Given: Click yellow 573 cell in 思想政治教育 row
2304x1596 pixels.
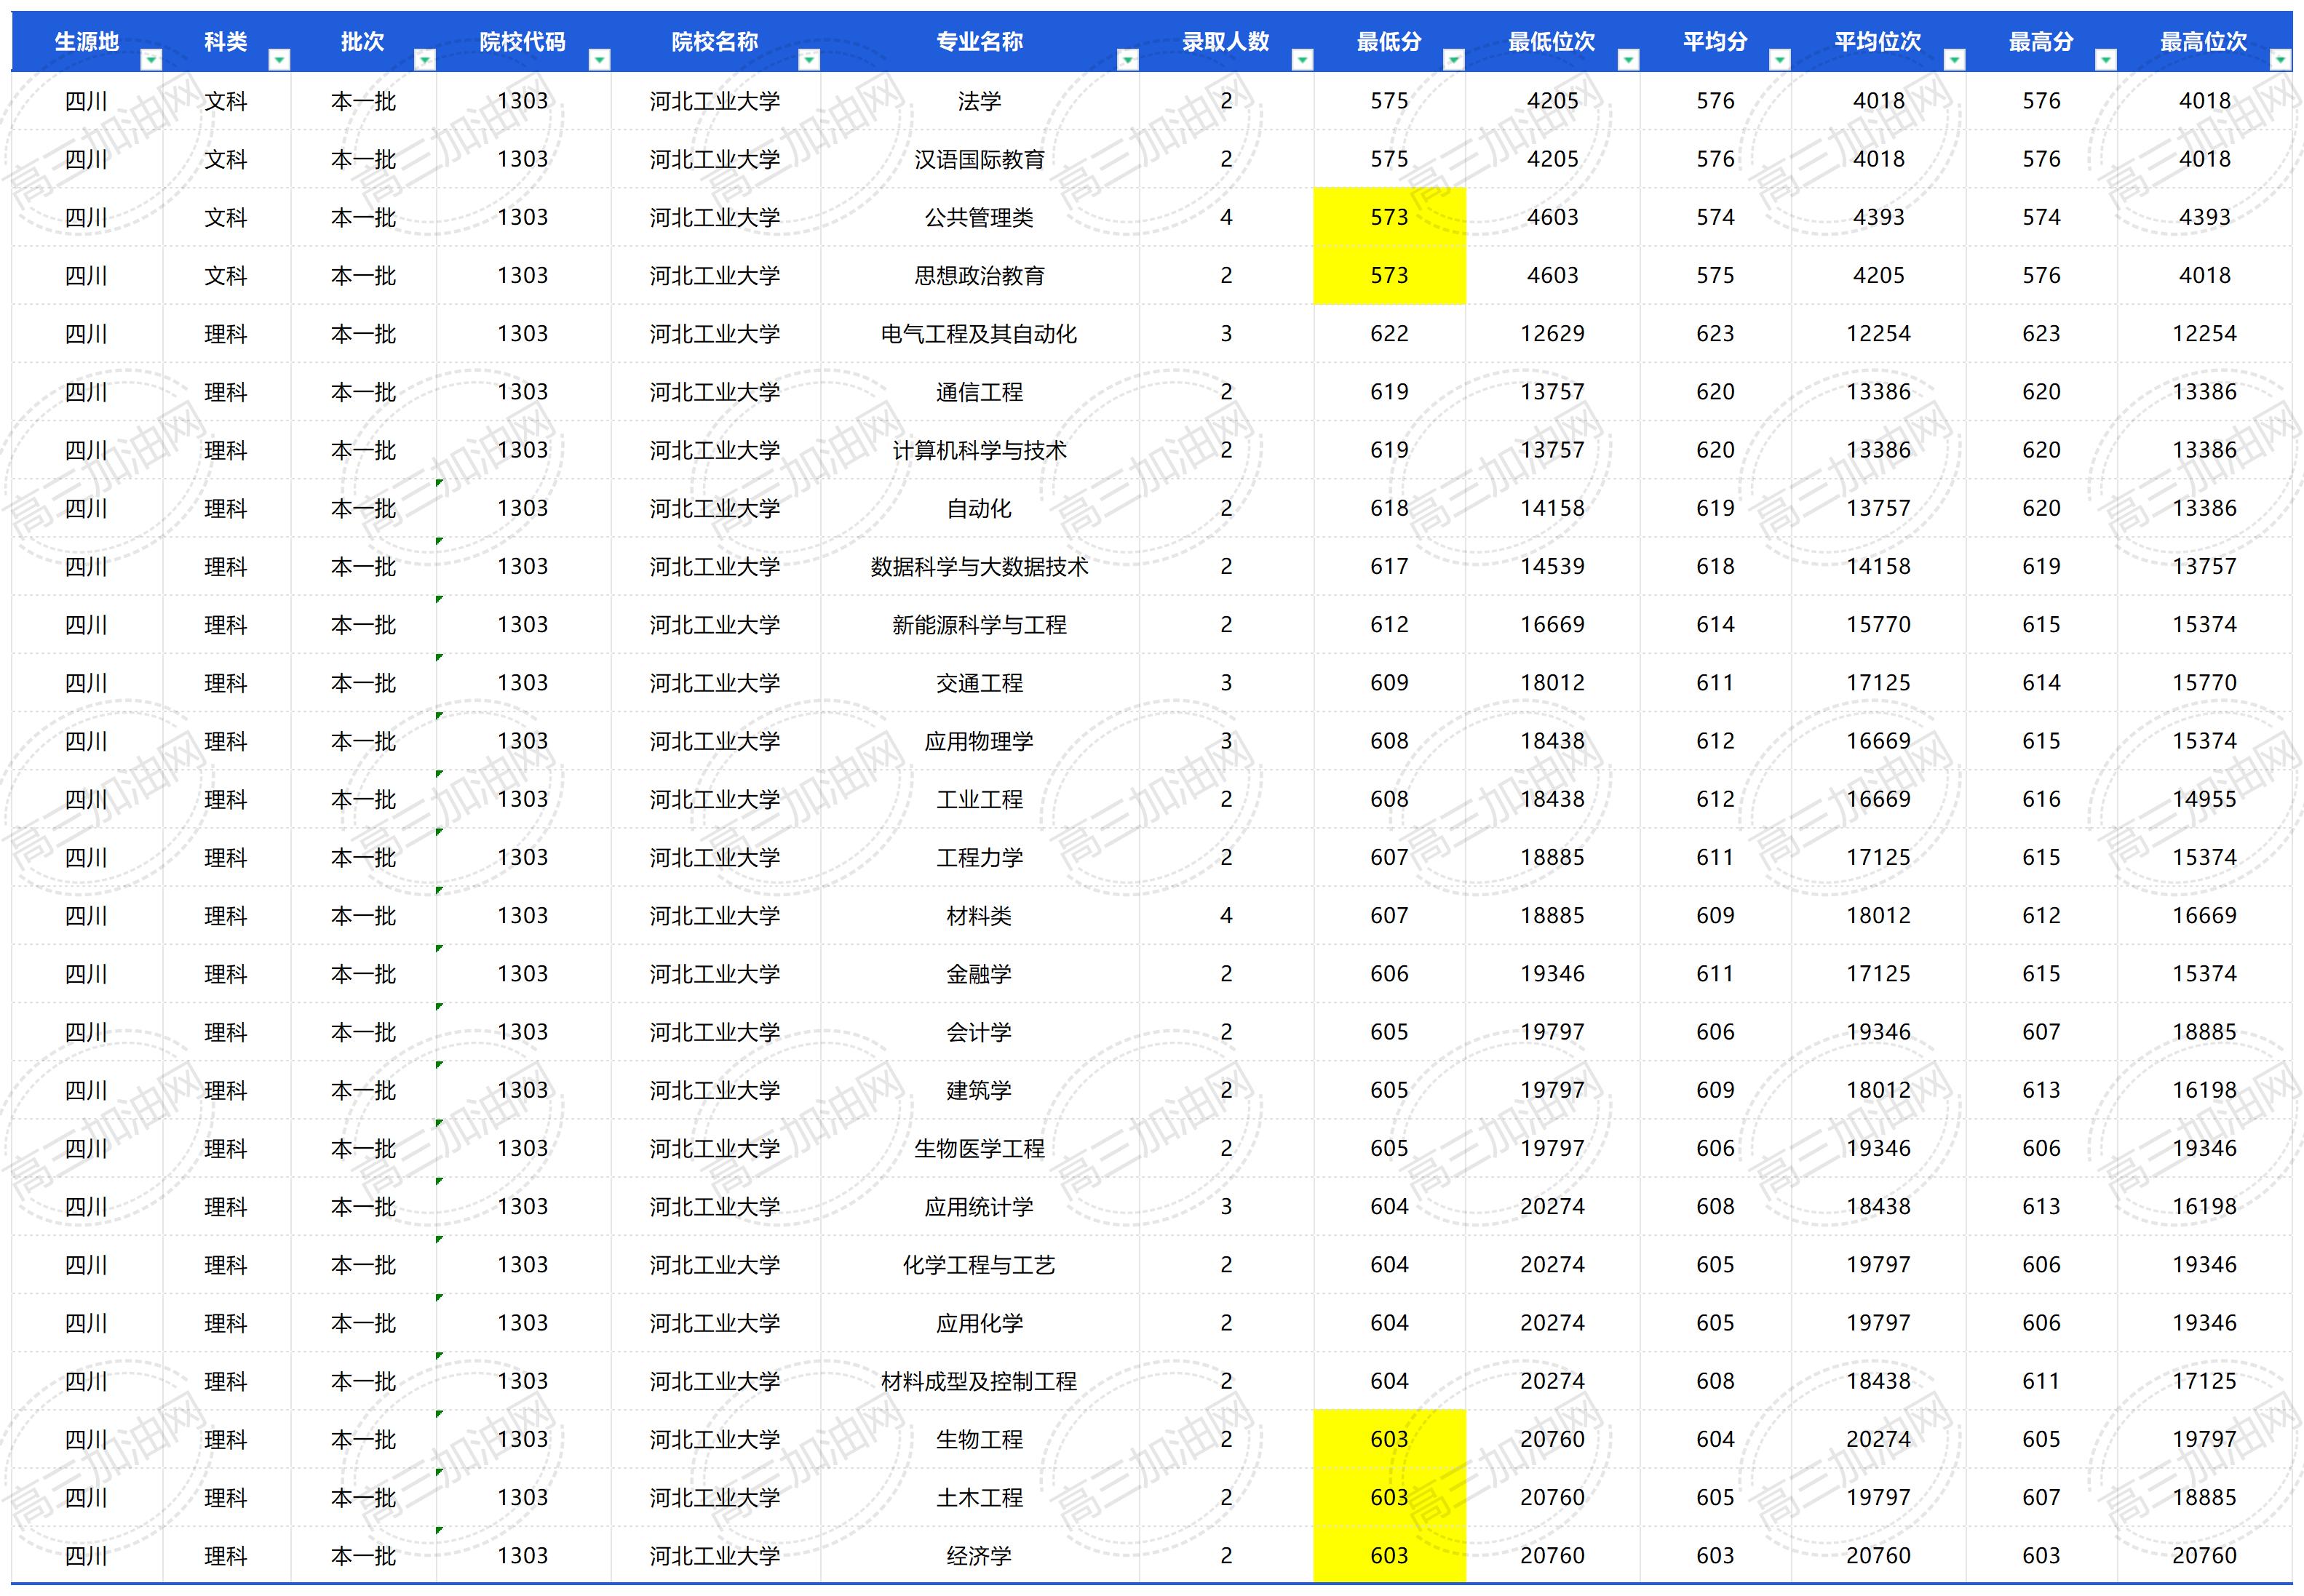Looking at the screenshot, I should (1389, 275).
